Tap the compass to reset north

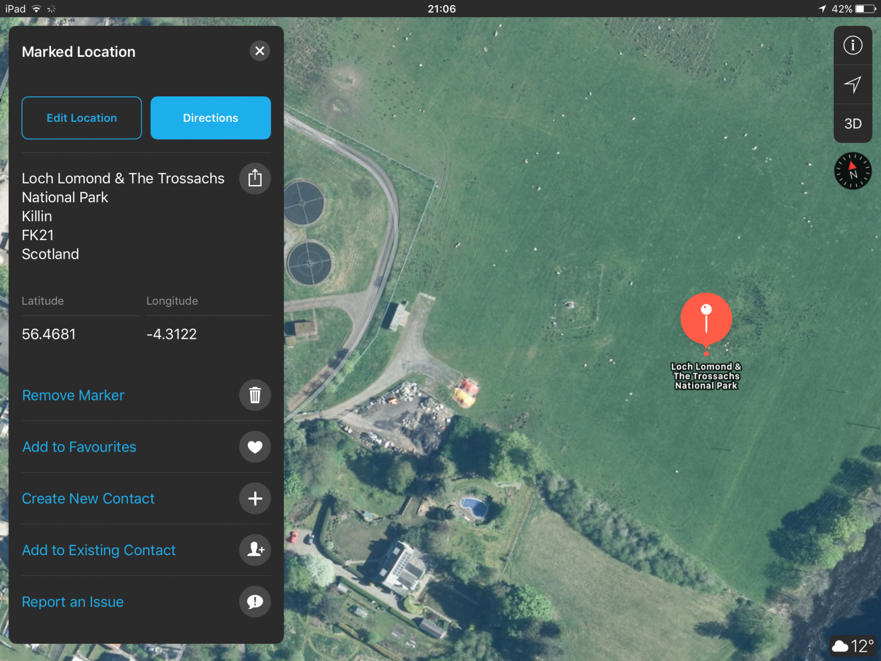point(853,171)
